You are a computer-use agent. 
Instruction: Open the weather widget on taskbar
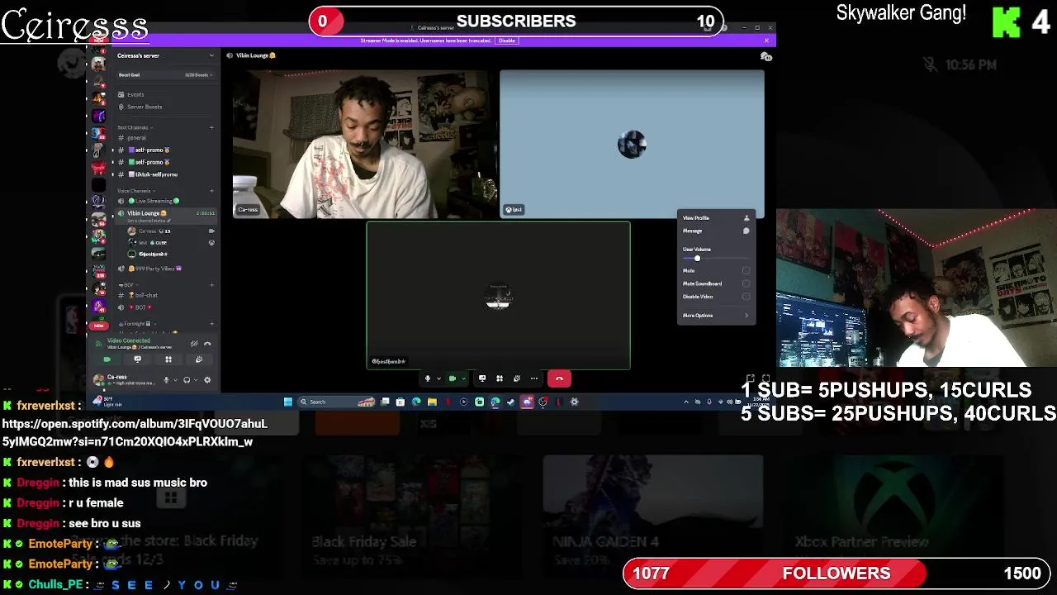tap(107, 402)
